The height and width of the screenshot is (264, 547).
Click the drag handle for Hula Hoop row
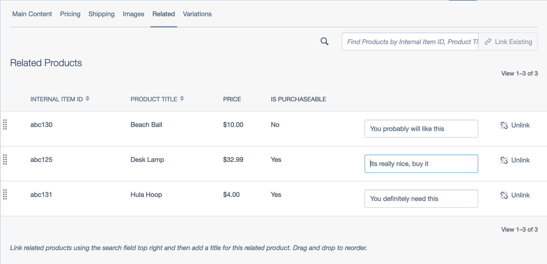5,195
